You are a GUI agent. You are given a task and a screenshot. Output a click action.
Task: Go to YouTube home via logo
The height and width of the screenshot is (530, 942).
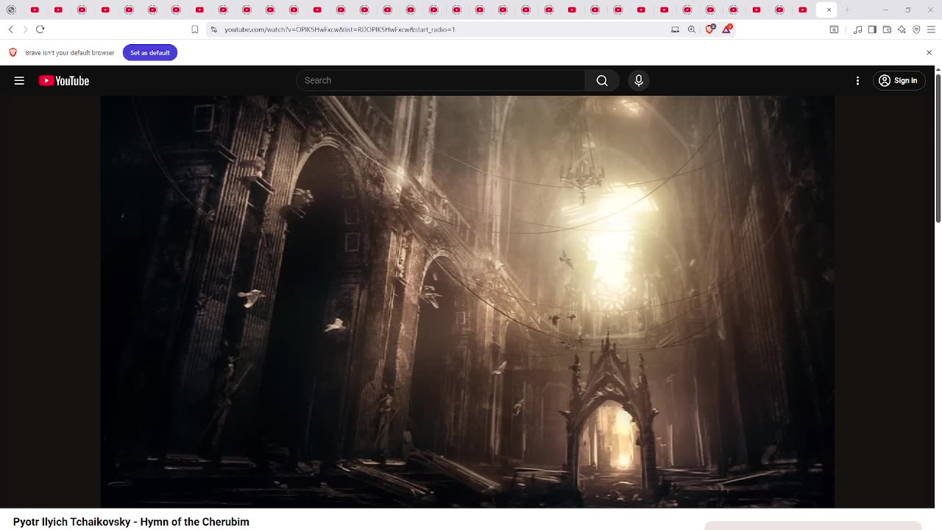coord(64,81)
